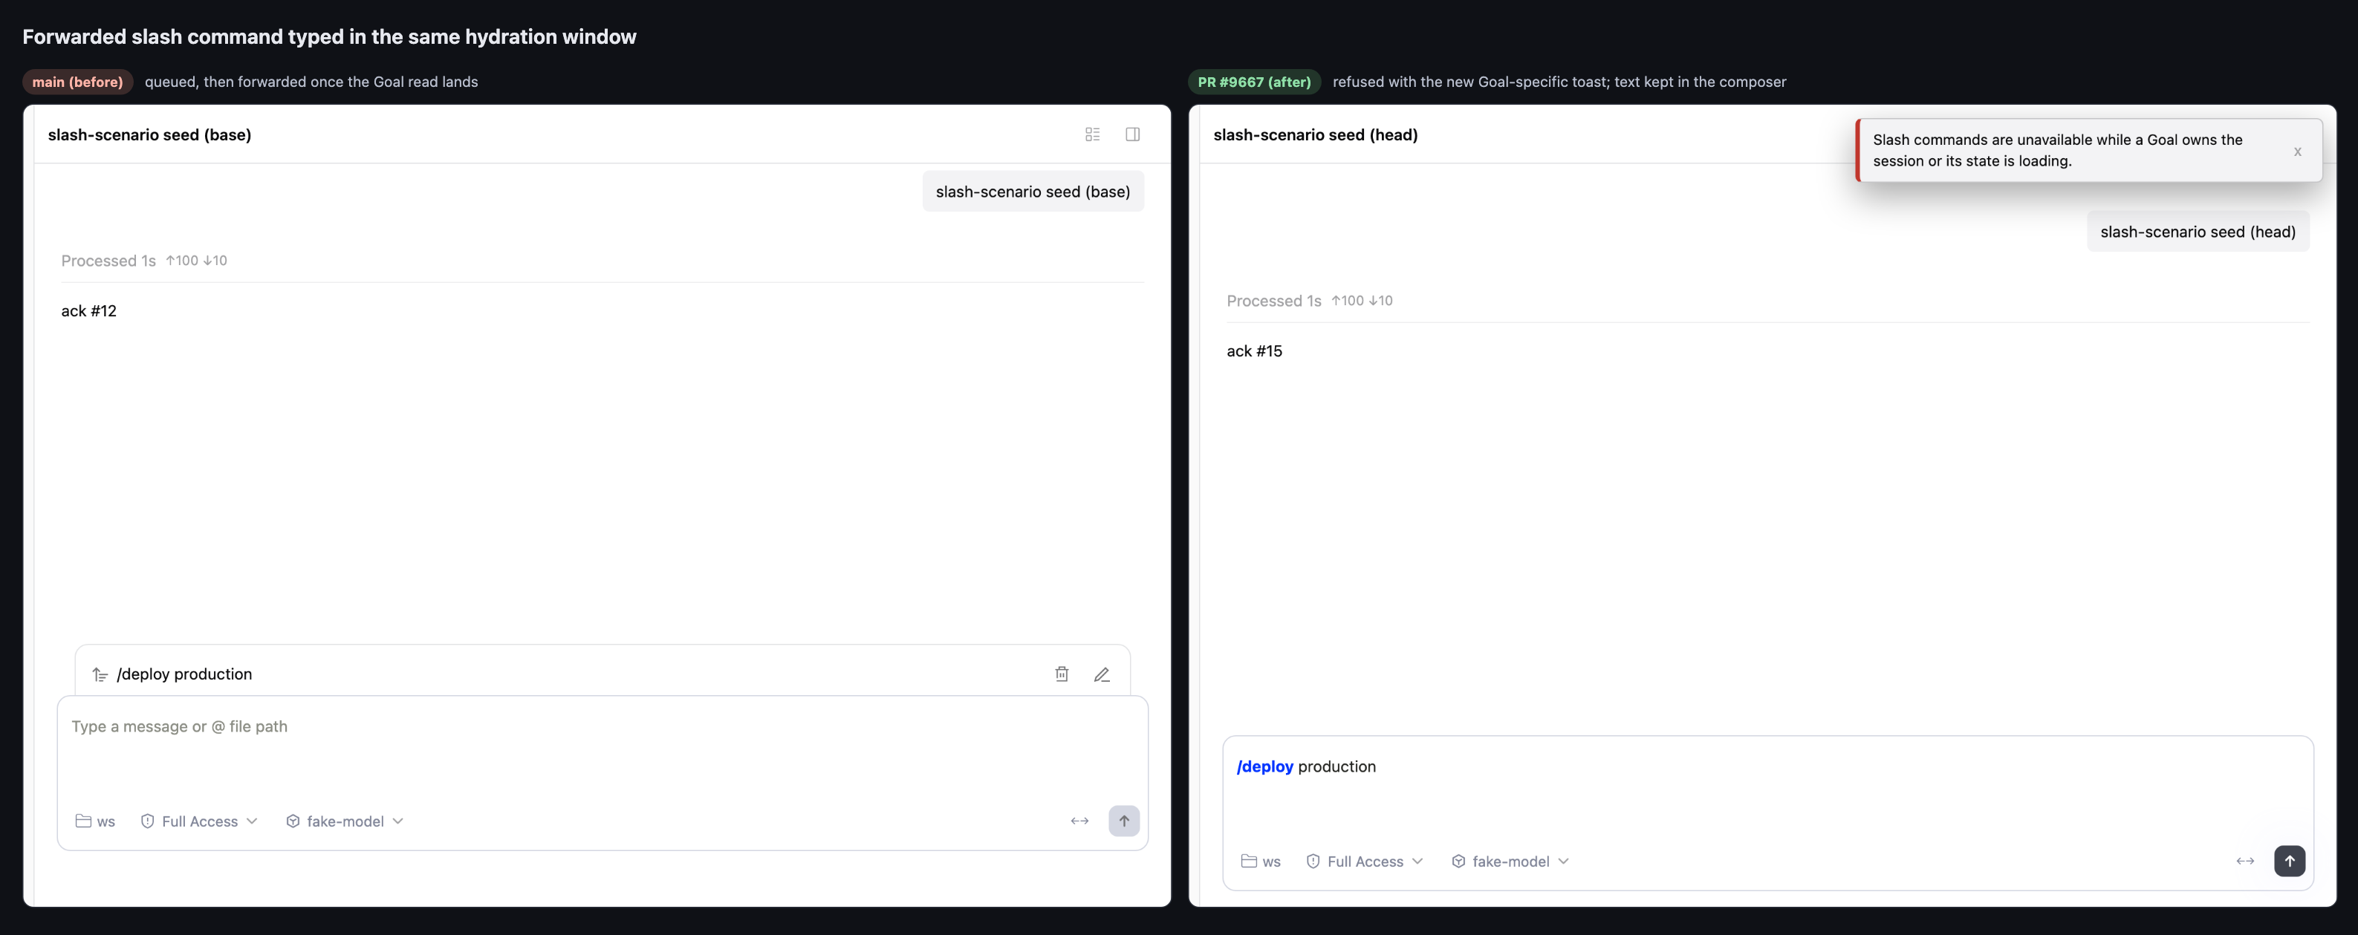Send /deploy production in right composer
The width and height of the screenshot is (2358, 935).
click(2290, 861)
